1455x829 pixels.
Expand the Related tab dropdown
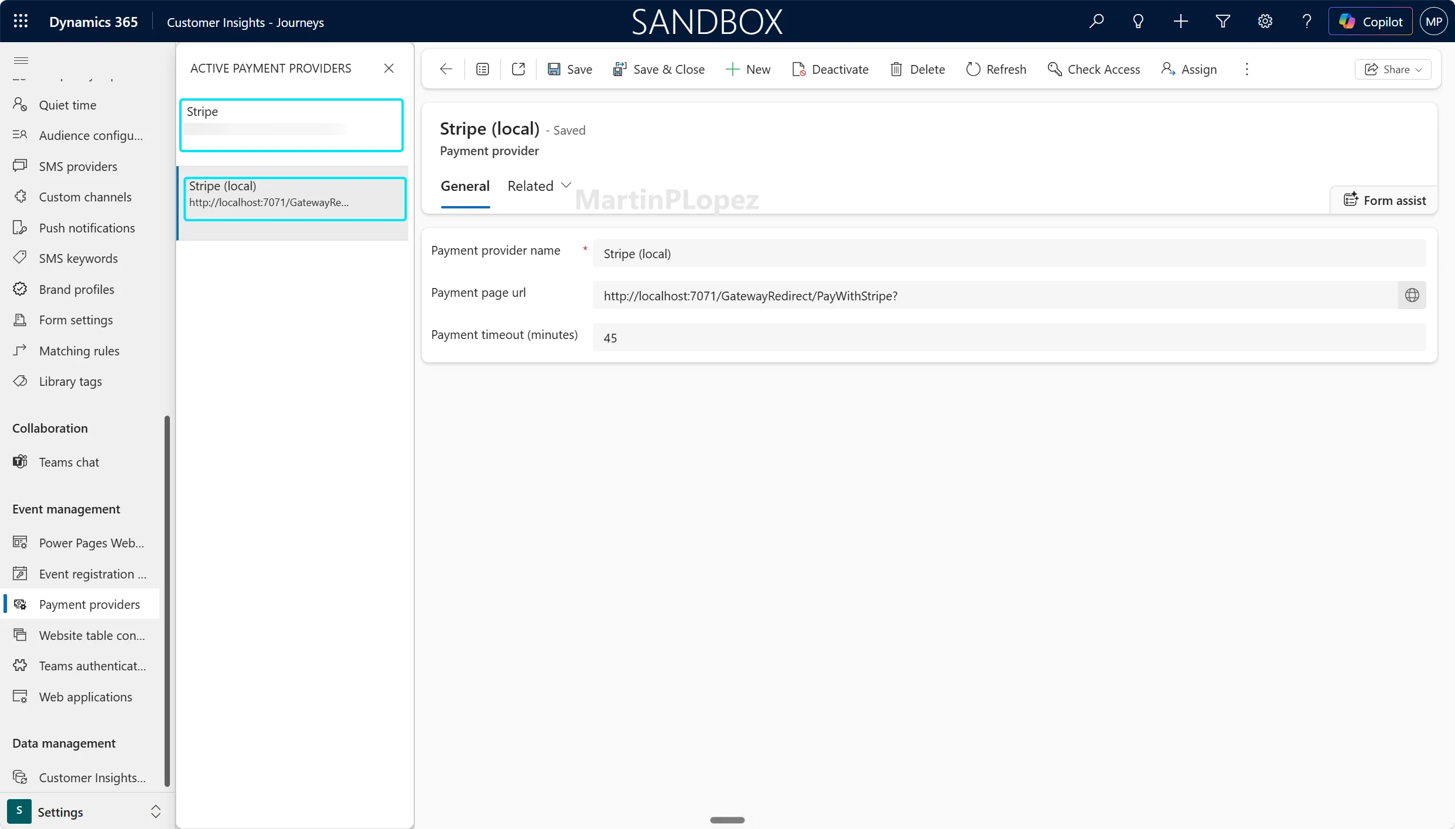tap(539, 186)
